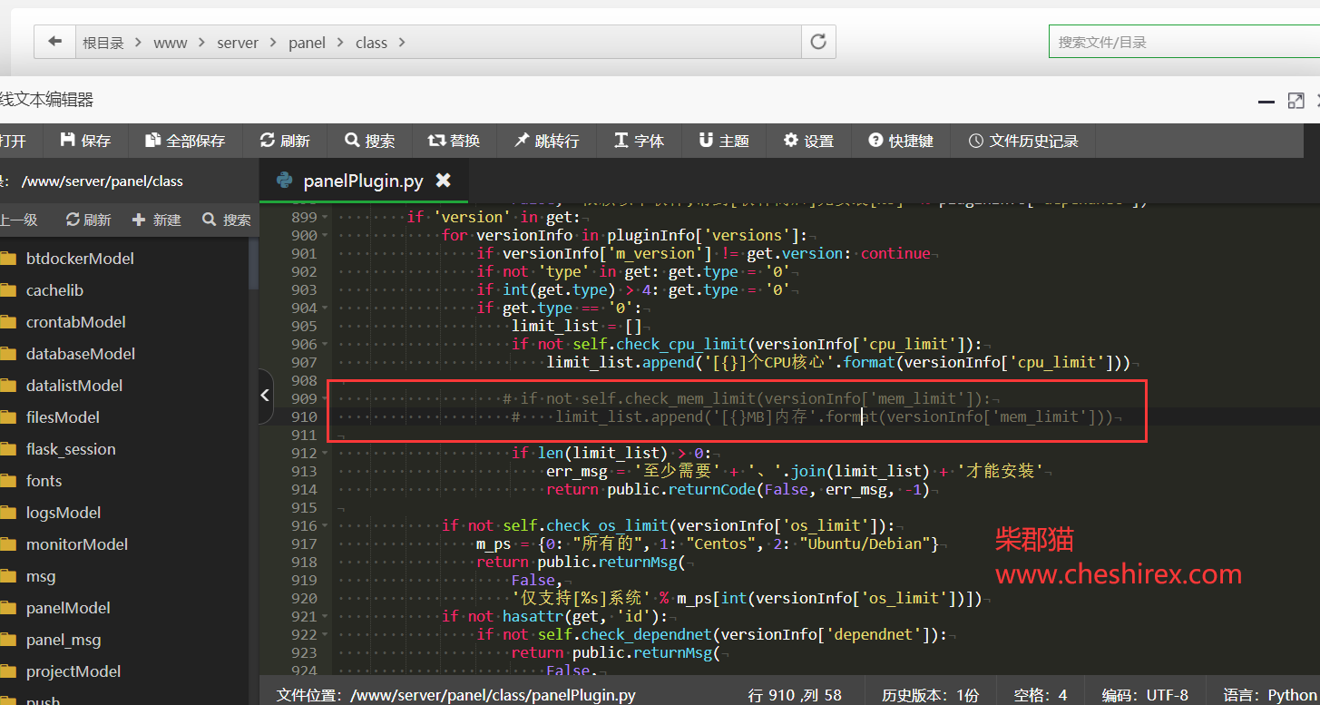Open the filesModel folder

pyautogui.click(x=63, y=417)
